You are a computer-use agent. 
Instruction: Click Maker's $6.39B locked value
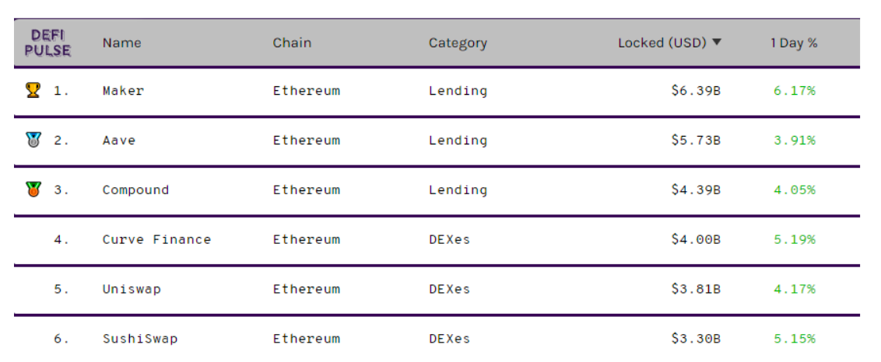696,90
